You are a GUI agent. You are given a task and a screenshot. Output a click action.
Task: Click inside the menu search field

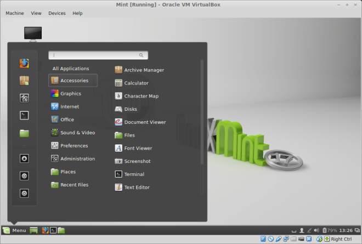98,55
